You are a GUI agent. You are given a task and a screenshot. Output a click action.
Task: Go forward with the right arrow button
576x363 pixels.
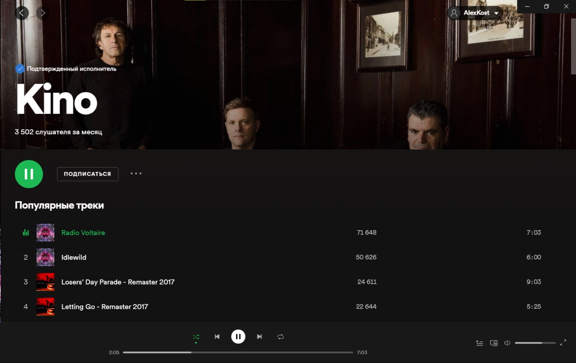(43, 13)
